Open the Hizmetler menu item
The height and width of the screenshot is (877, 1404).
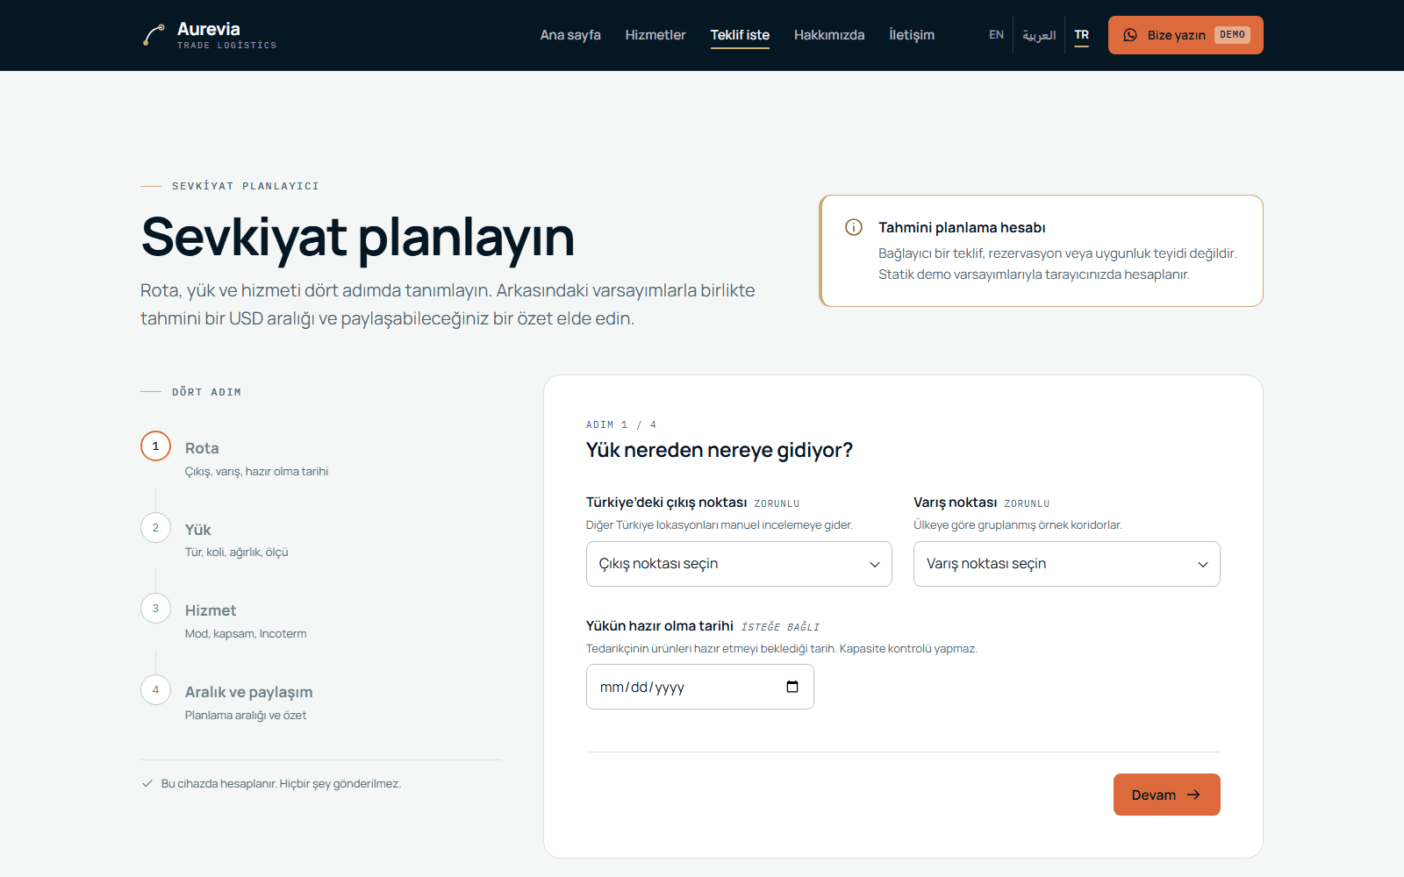[x=655, y=35]
